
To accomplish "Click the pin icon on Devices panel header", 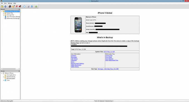I will pyautogui.click(x=19, y=71).
